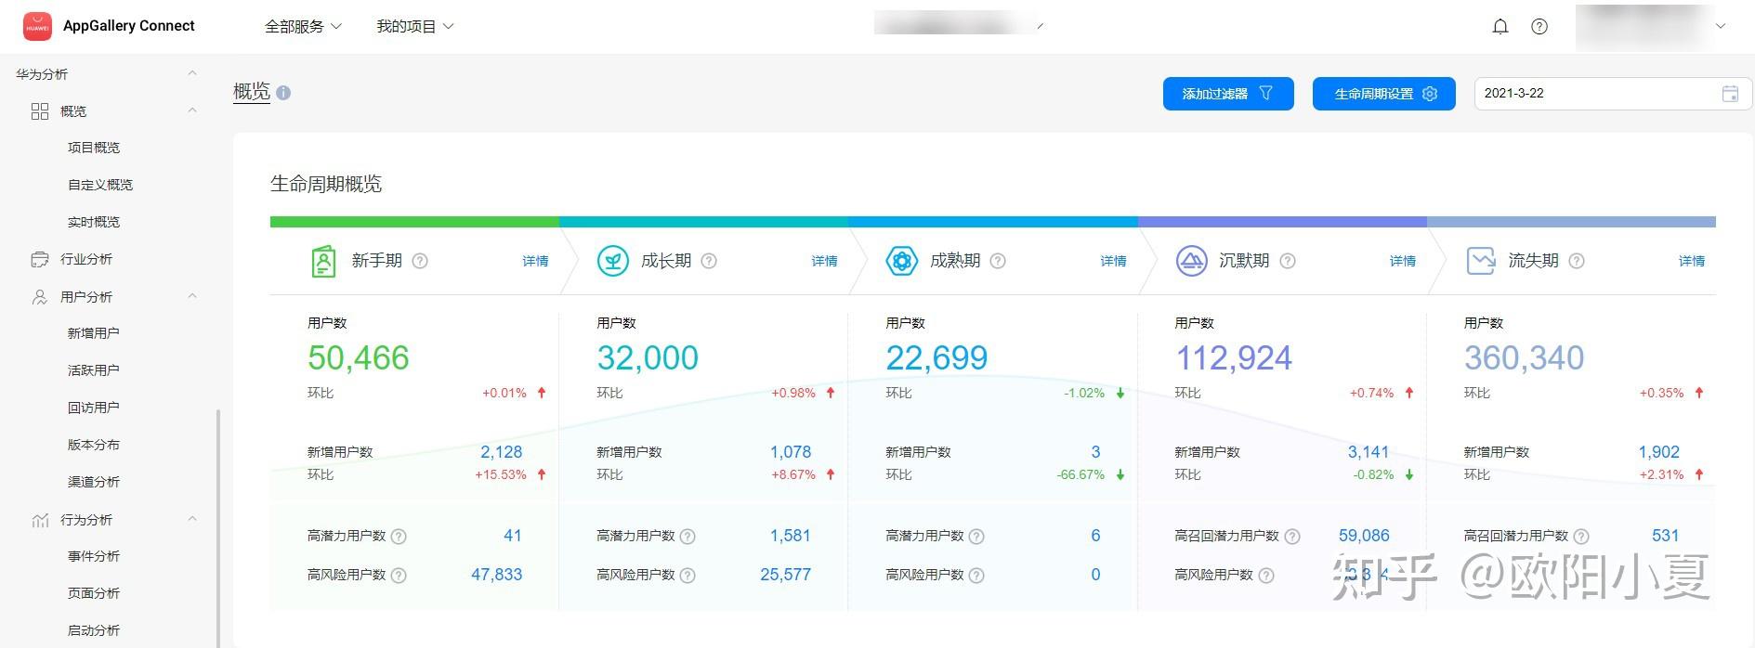Click the 行为分析 chart icon in sidebar
This screenshot has width=1755, height=648.
pyautogui.click(x=40, y=520)
